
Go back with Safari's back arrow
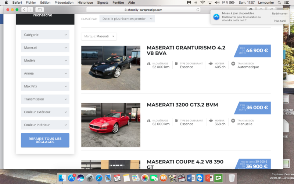point(24,10)
